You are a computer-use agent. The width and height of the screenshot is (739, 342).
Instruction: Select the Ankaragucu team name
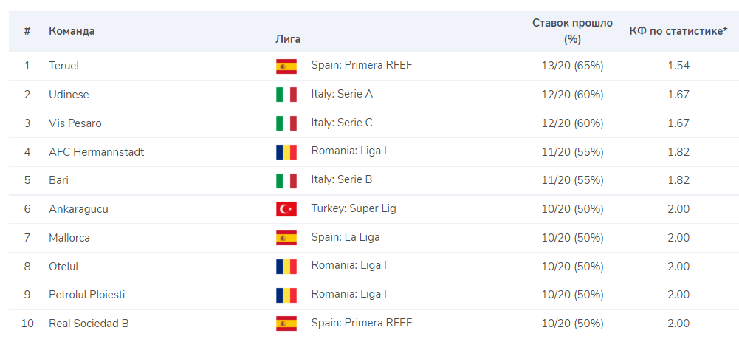(x=78, y=208)
